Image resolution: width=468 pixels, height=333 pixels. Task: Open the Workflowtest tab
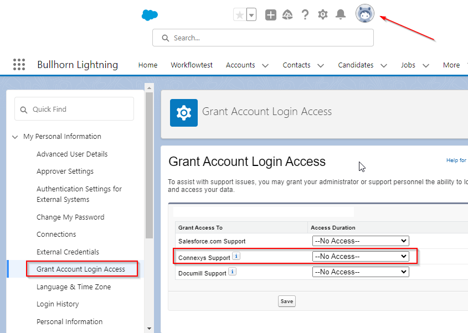click(x=192, y=65)
